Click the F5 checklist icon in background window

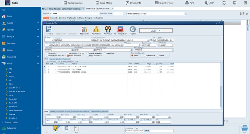pyautogui.click(x=66, y=128)
